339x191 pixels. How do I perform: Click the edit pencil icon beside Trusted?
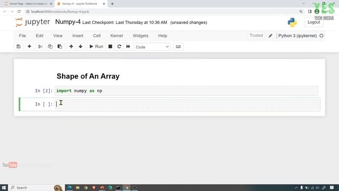[x=271, y=36]
